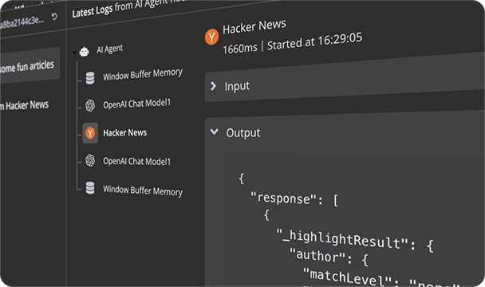Click the AI Agent robot icon
Viewport: 485px width, 287px height.
84,51
